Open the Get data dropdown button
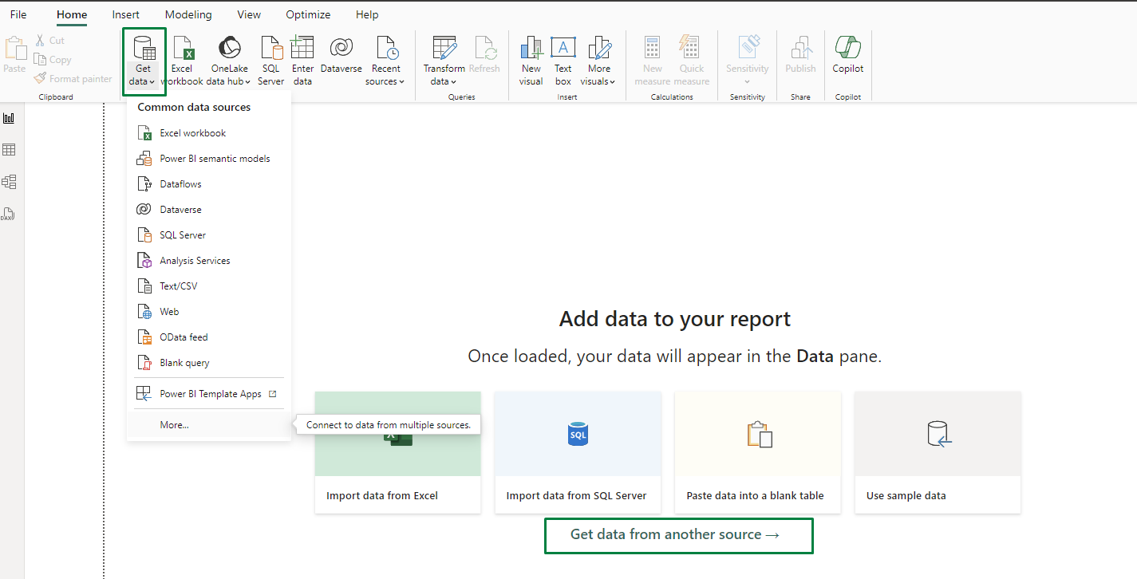 pos(144,61)
